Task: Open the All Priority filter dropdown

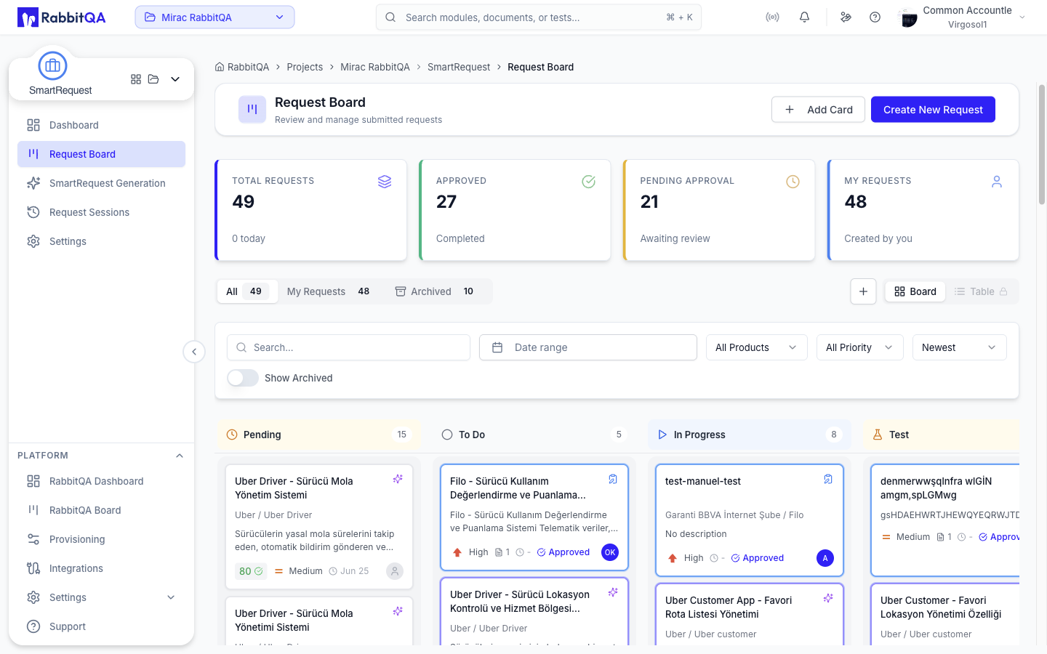Action: click(x=860, y=347)
